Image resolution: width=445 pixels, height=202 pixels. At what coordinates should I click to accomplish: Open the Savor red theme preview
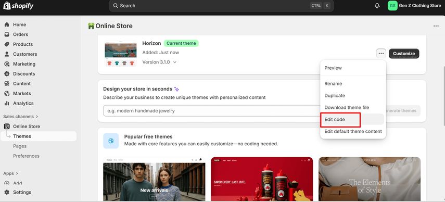coord(262,179)
